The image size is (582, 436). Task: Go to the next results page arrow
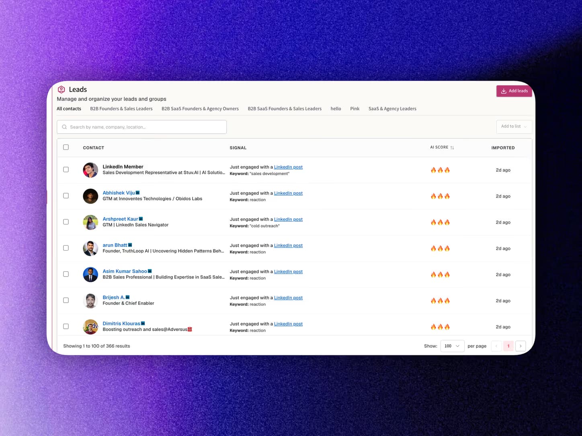(521, 346)
